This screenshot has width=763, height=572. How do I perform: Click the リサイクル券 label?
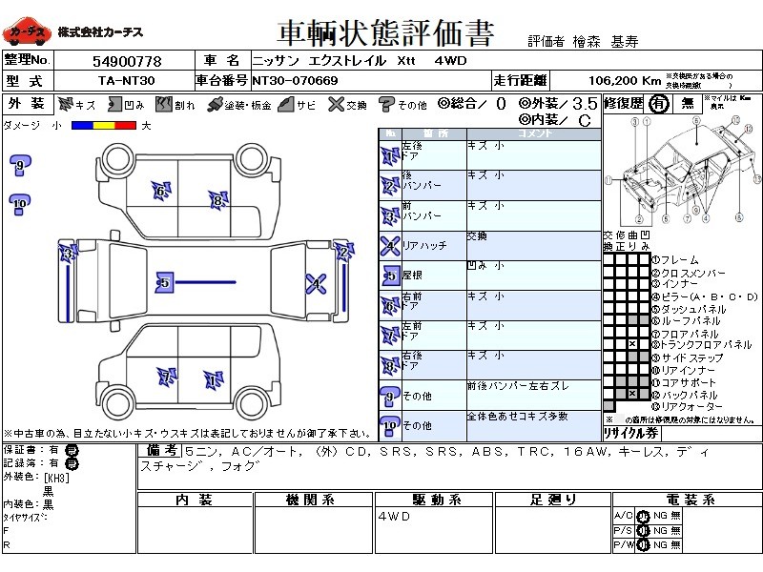[631, 433]
